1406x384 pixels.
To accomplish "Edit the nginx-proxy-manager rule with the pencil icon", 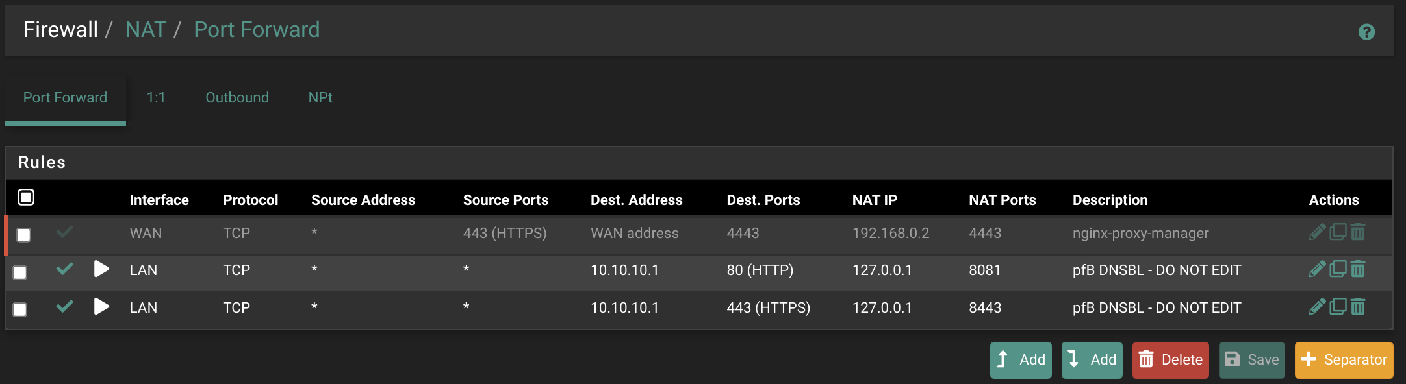I will coord(1317,232).
